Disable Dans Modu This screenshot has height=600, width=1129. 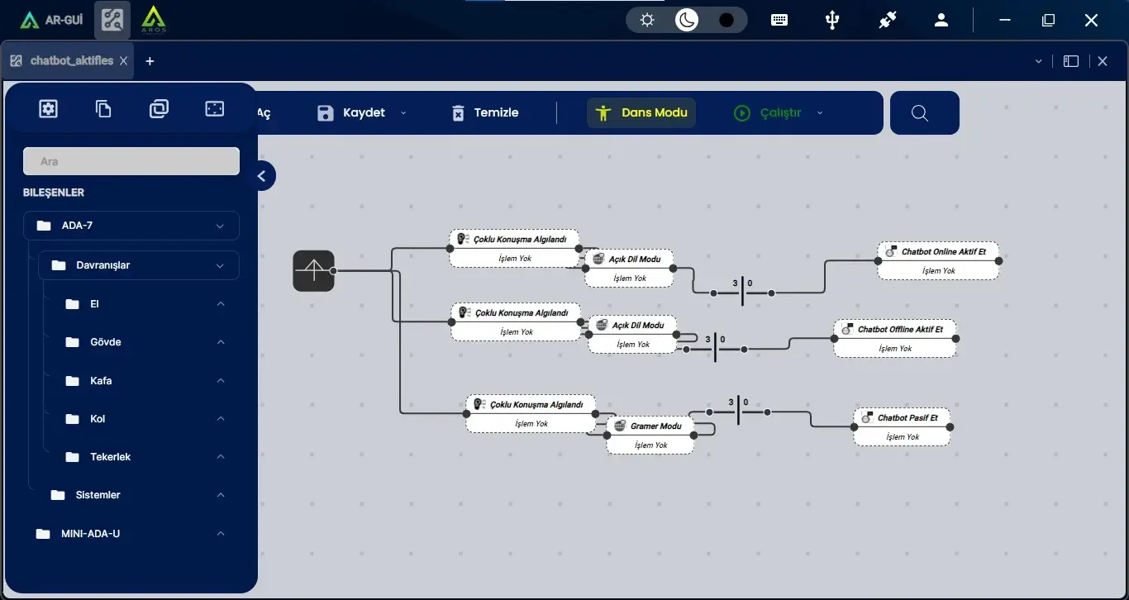pyautogui.click(x=641, y=112)
